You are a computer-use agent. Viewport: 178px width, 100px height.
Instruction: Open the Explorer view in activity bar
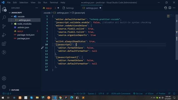pos(4,9)
